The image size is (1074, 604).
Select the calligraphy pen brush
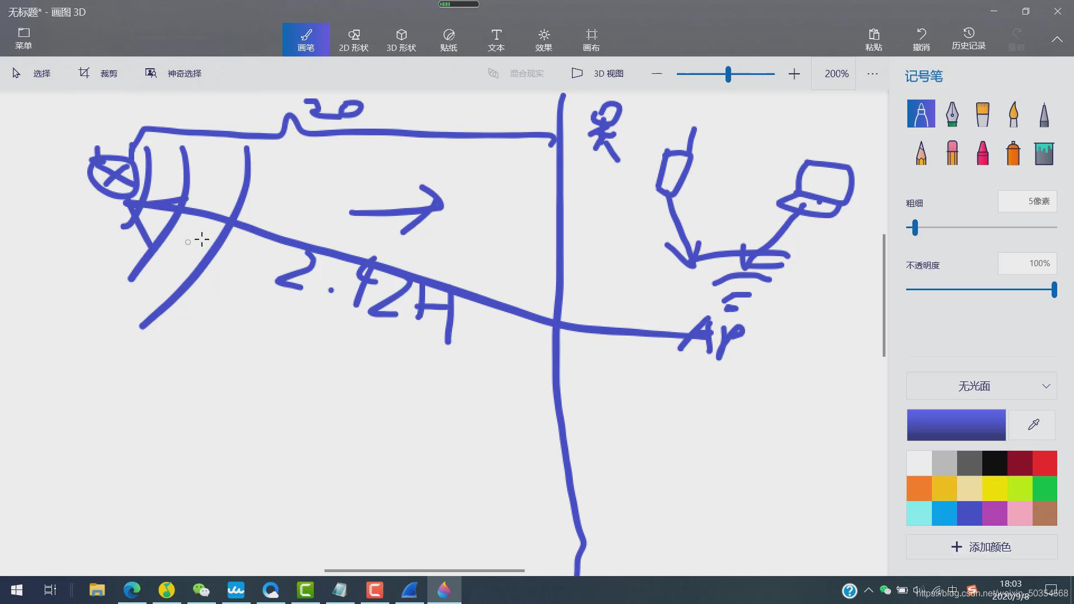click(952, 114)
